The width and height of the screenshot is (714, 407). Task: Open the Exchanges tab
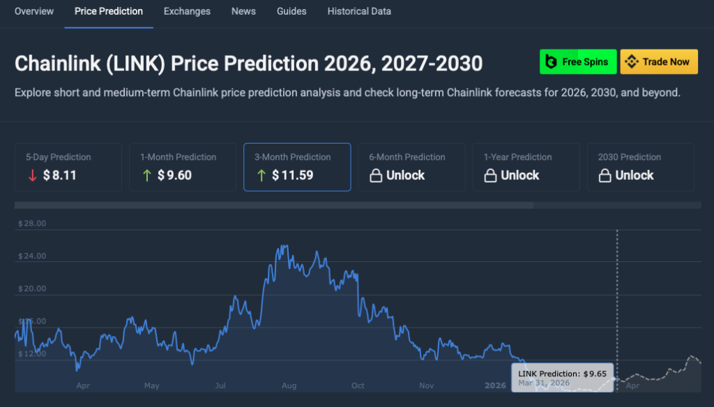tap(187, 11)
